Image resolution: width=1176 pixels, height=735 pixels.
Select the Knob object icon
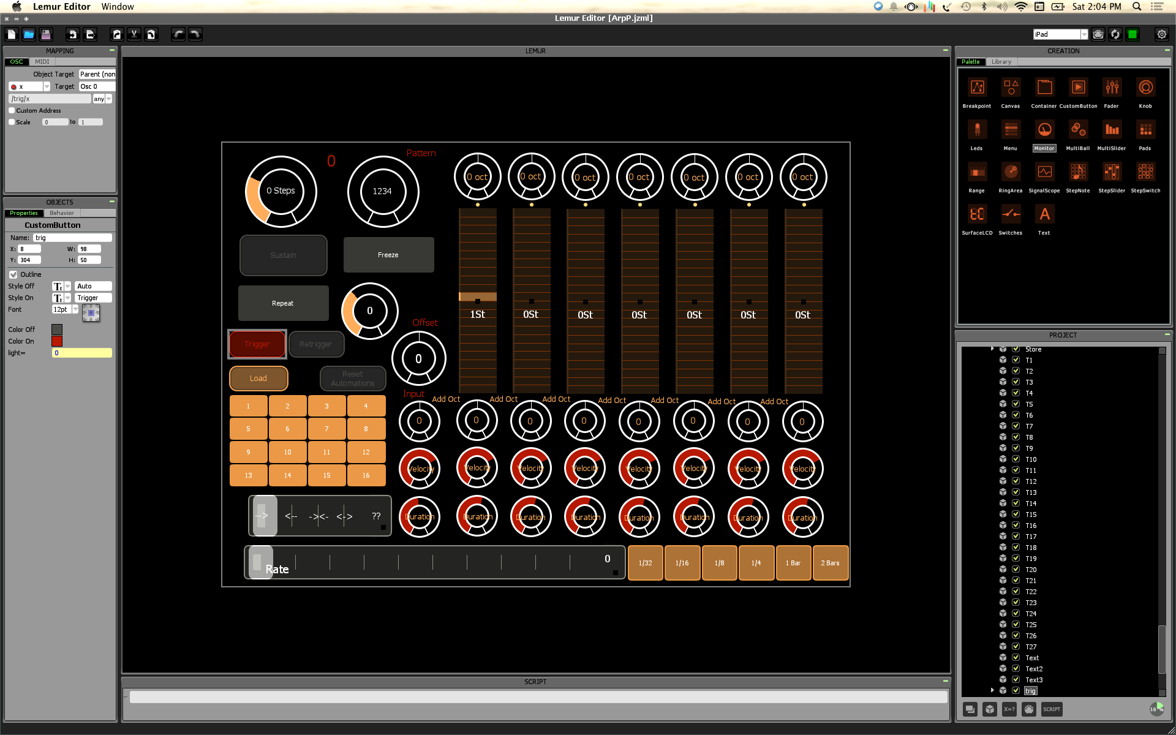1145,88
